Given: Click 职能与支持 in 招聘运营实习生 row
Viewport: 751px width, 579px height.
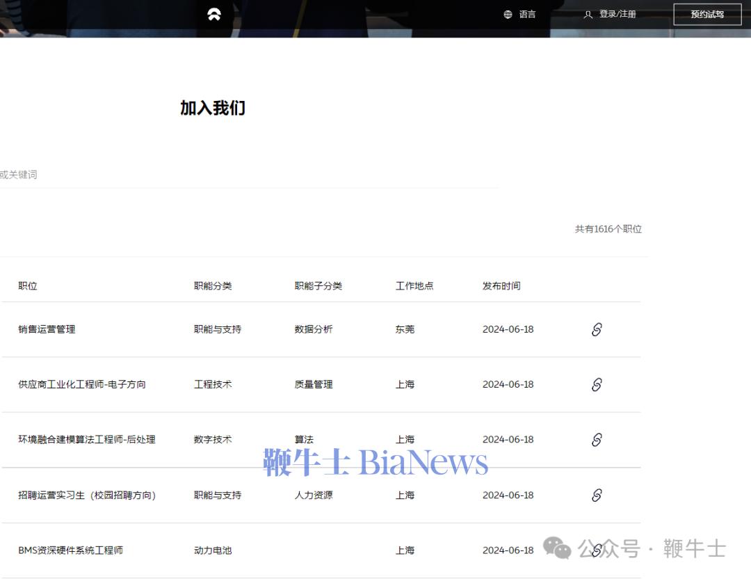Looking at the screenshot, I should (218, 495).
